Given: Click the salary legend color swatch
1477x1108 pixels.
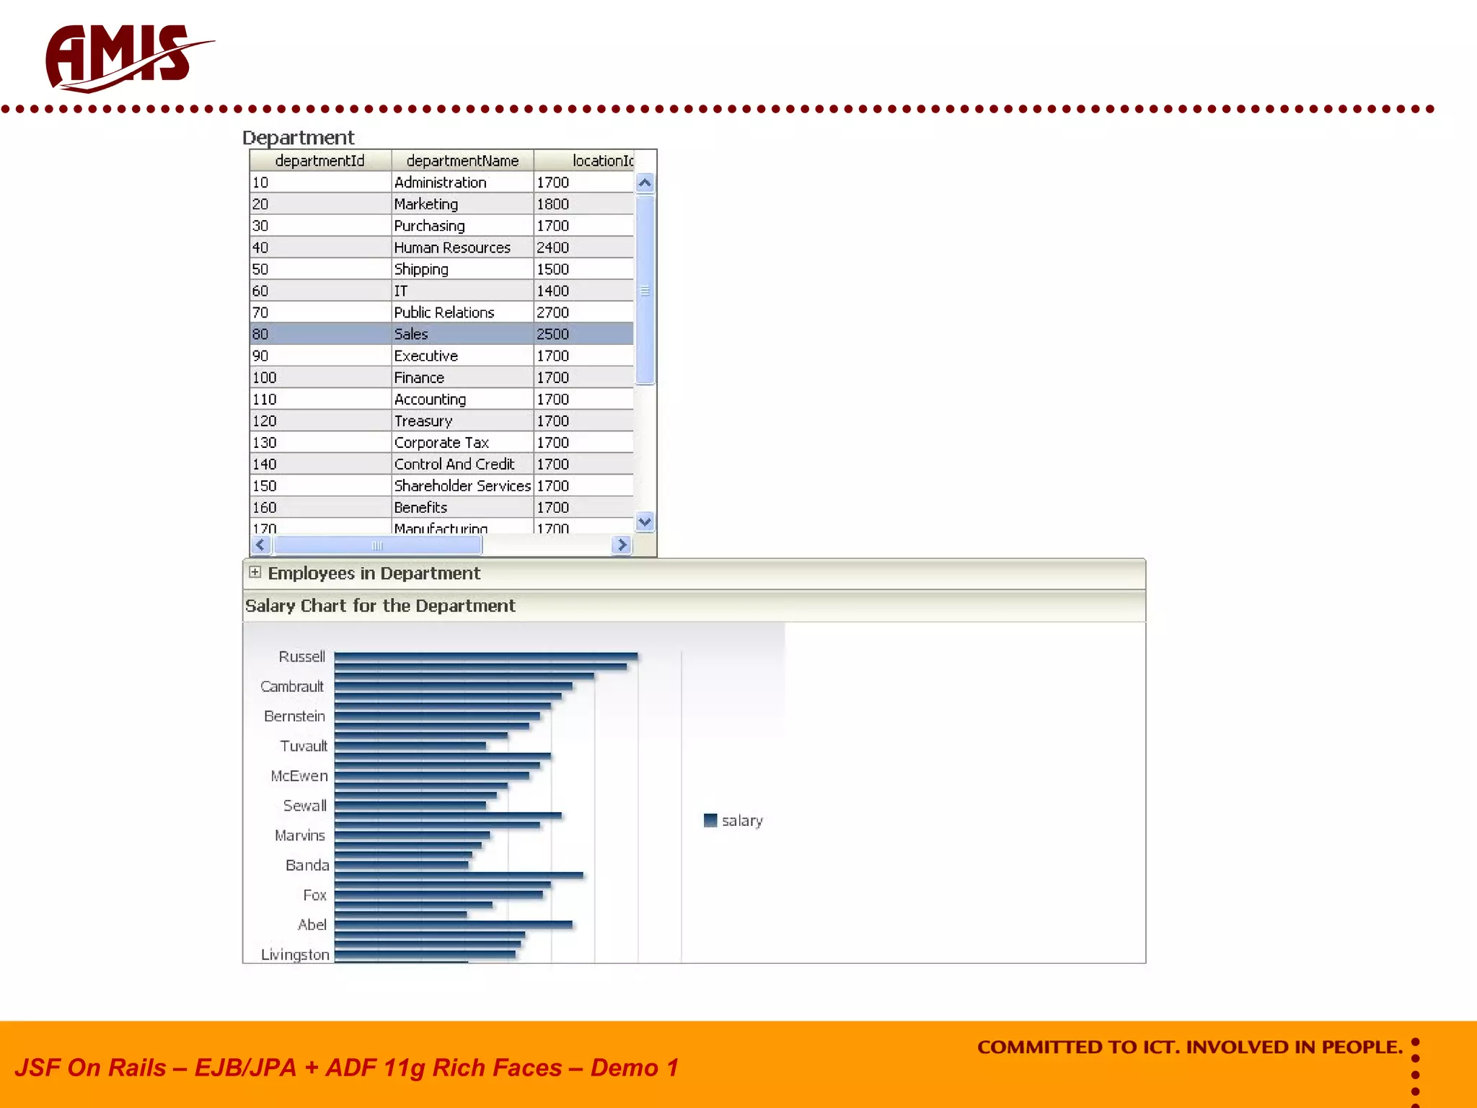Looking at the screenshot, I should (710, 820).
